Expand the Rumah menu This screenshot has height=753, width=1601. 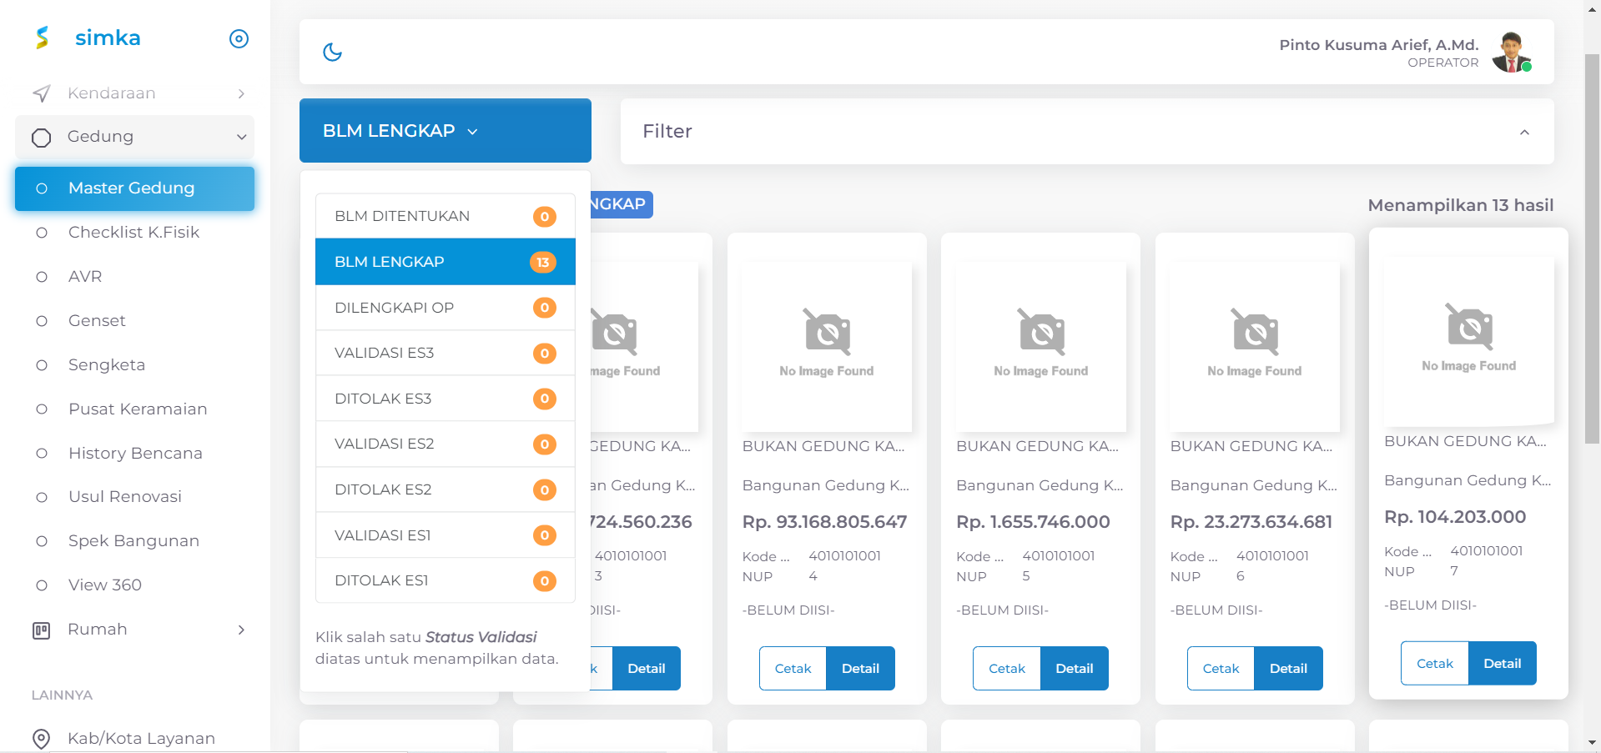pyautogui.click(x=134, y=630)
